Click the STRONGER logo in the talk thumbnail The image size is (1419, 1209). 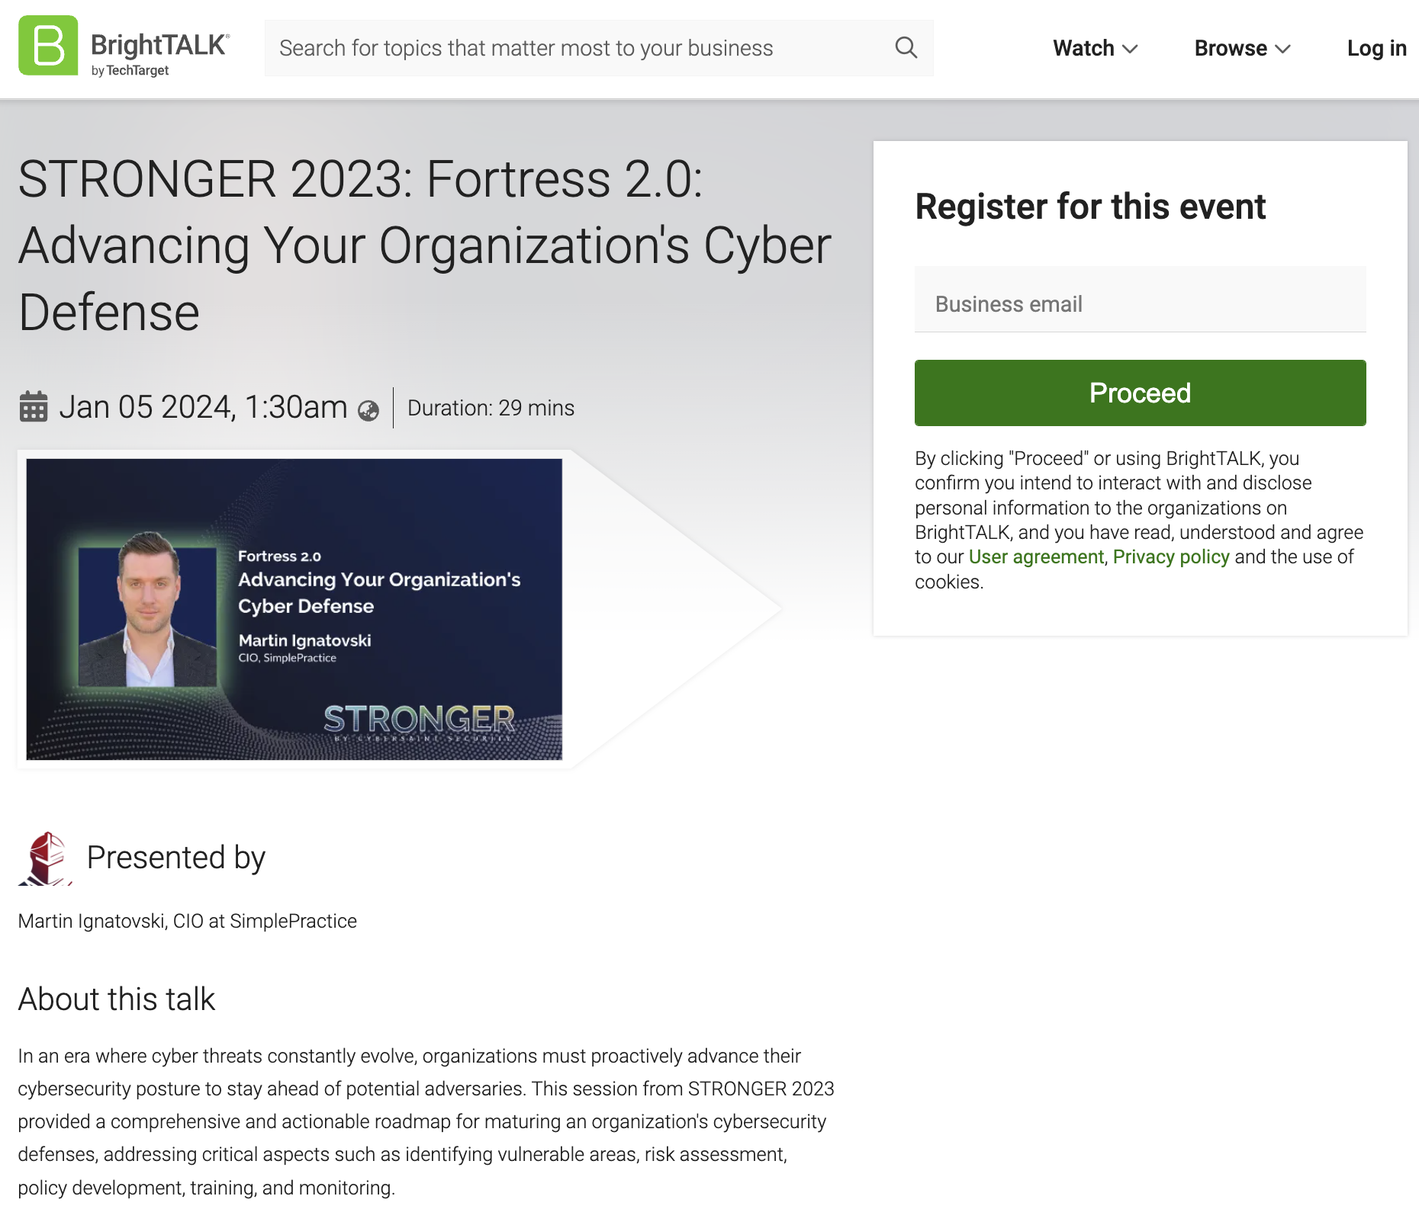(419, 717)
